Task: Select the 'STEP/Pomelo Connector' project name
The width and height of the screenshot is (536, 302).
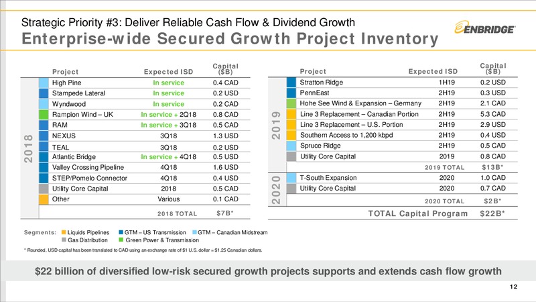Action: [x=90, y=179]
